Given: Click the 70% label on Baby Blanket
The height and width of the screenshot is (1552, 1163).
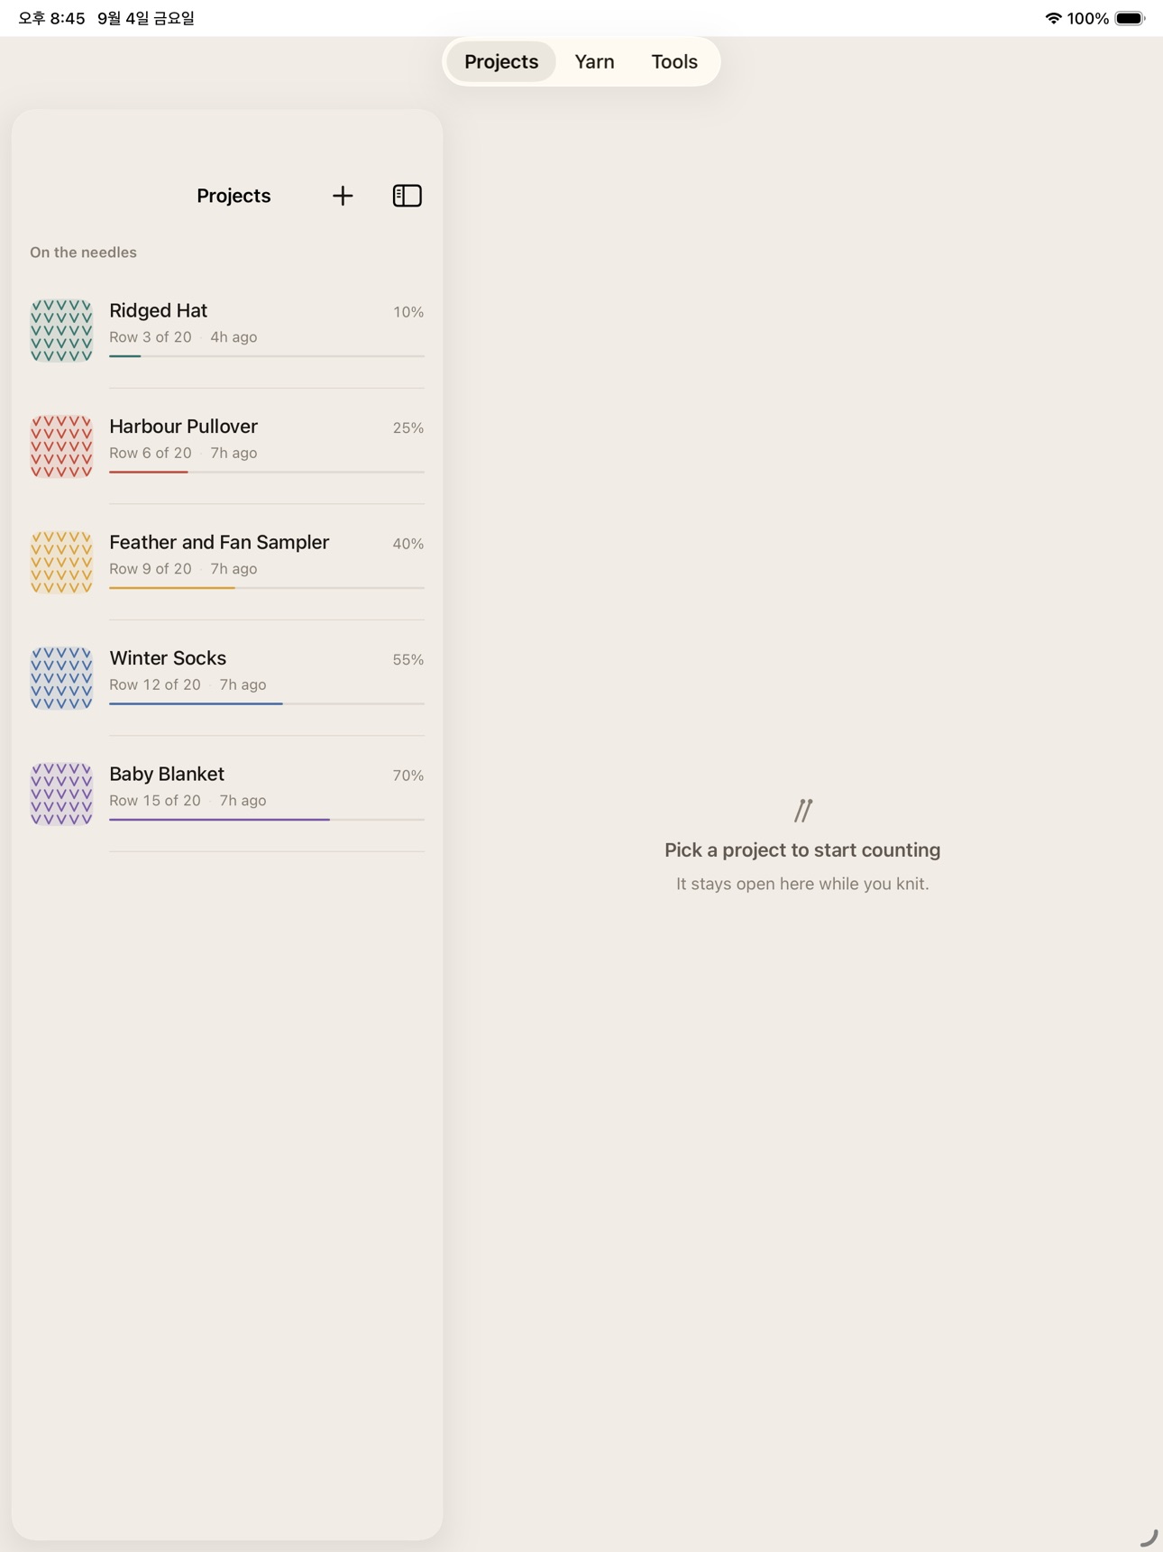Looking at the screenshot, I should tap(408, 776).
